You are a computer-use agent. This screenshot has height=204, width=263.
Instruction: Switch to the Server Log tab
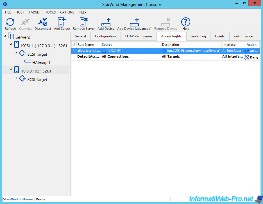tap(198, 36)
